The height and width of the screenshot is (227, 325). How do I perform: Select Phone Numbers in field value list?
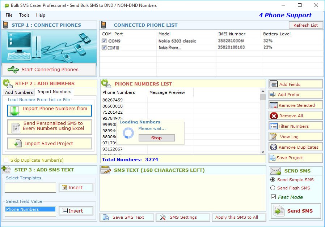point(30,209)
